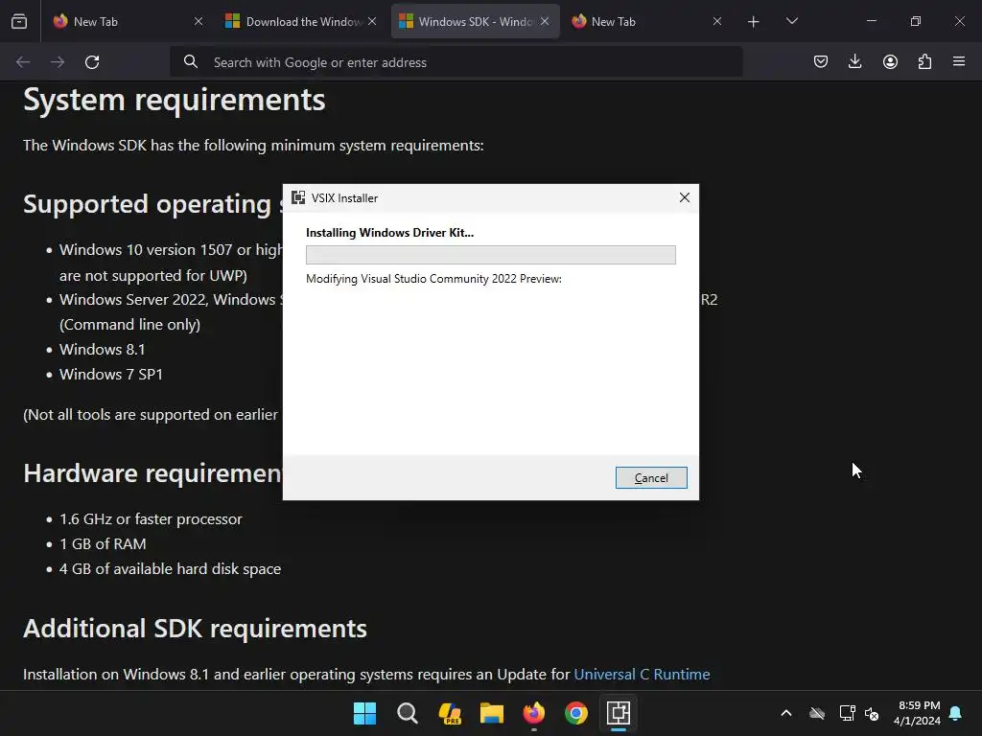Click the Supported operating systems heading
The width and height of the screenshot is (982, 736).
[x=152, y=204]
